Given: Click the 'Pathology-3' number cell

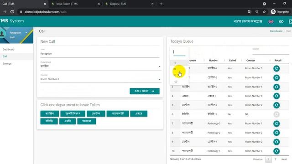Looking at the screenshot, I should 214,123.
